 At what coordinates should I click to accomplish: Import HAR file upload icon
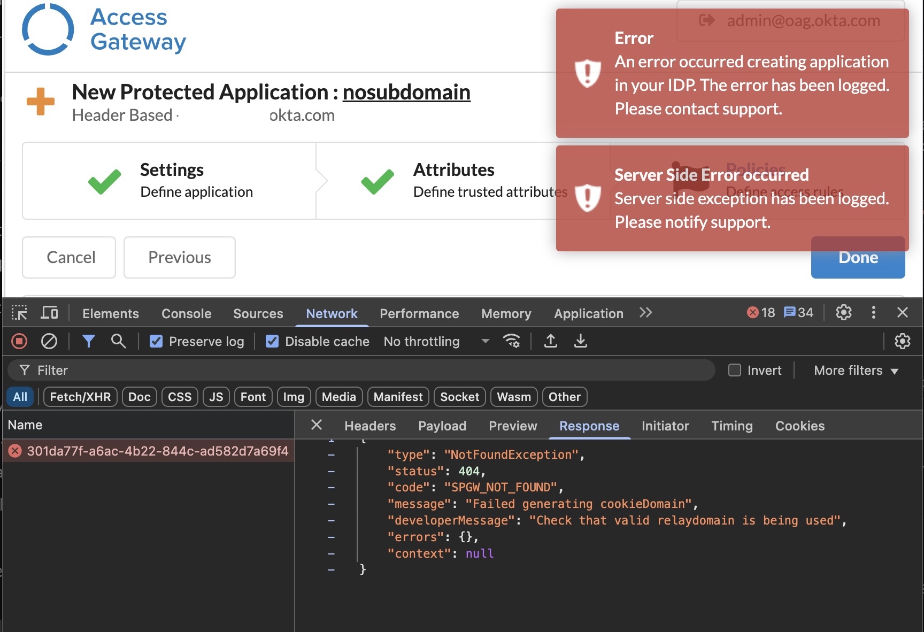[551, 341]
